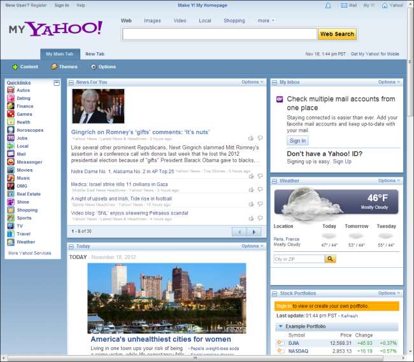Collapse the Quicklinks panel
Image resolution: width=414 pixels, height=362 pixels.
tap(57, 83)
